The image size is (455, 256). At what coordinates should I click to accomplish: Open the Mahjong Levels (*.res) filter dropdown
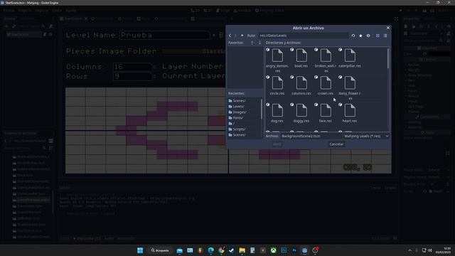[366, 136]
